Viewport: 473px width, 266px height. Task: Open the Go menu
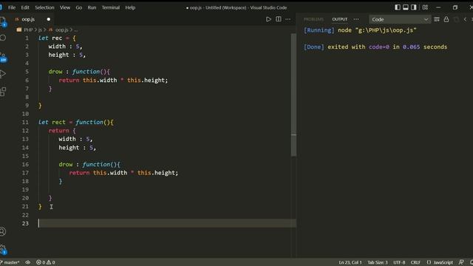79,7
